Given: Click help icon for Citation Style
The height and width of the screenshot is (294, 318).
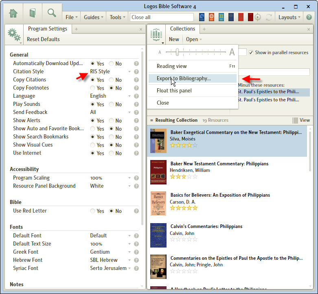Looking at the screenshot, I should point(136,72).
